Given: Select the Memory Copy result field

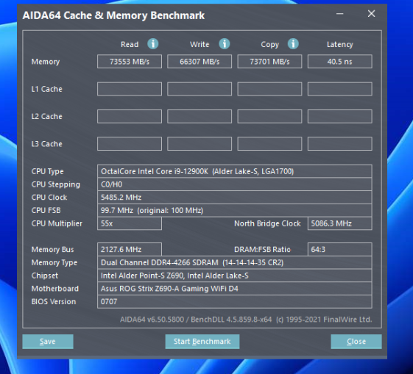Looking at the screenshot, I should point(269,62).
